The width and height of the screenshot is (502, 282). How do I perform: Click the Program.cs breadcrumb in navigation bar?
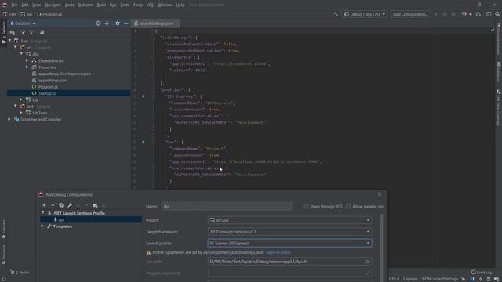click(49, 14)
